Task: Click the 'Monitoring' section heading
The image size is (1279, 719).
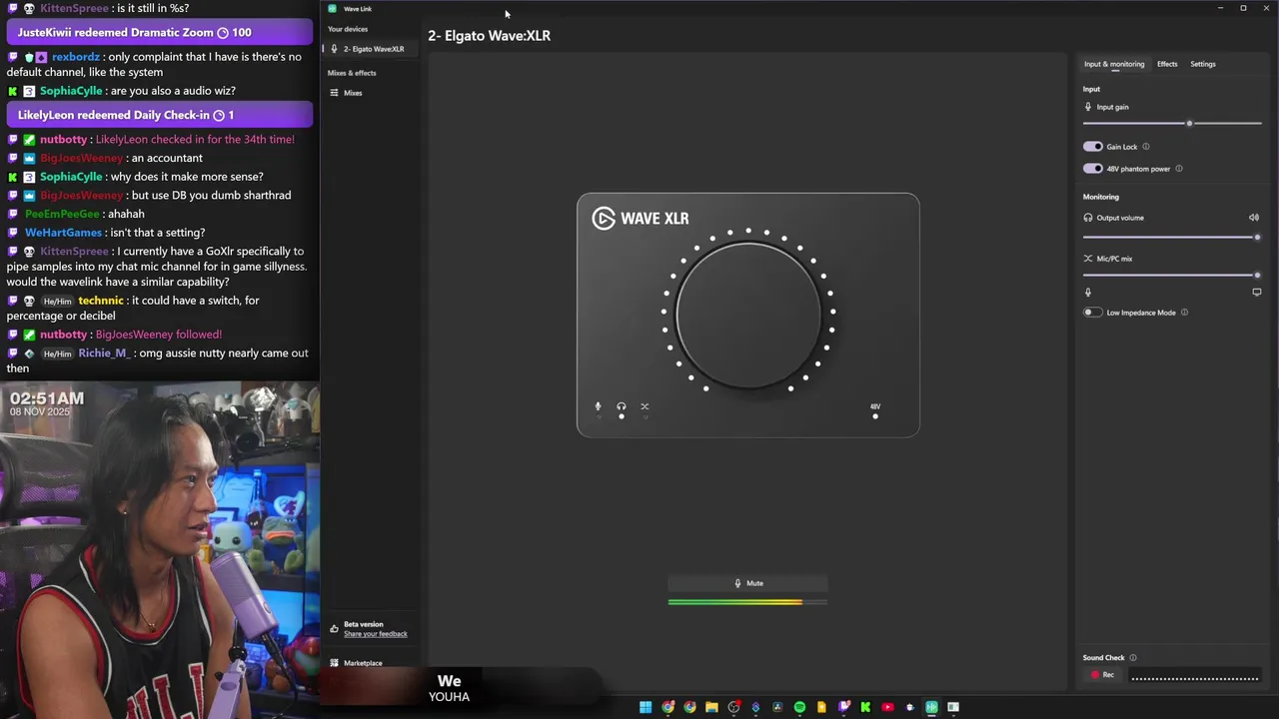Action: point(1101,197)
